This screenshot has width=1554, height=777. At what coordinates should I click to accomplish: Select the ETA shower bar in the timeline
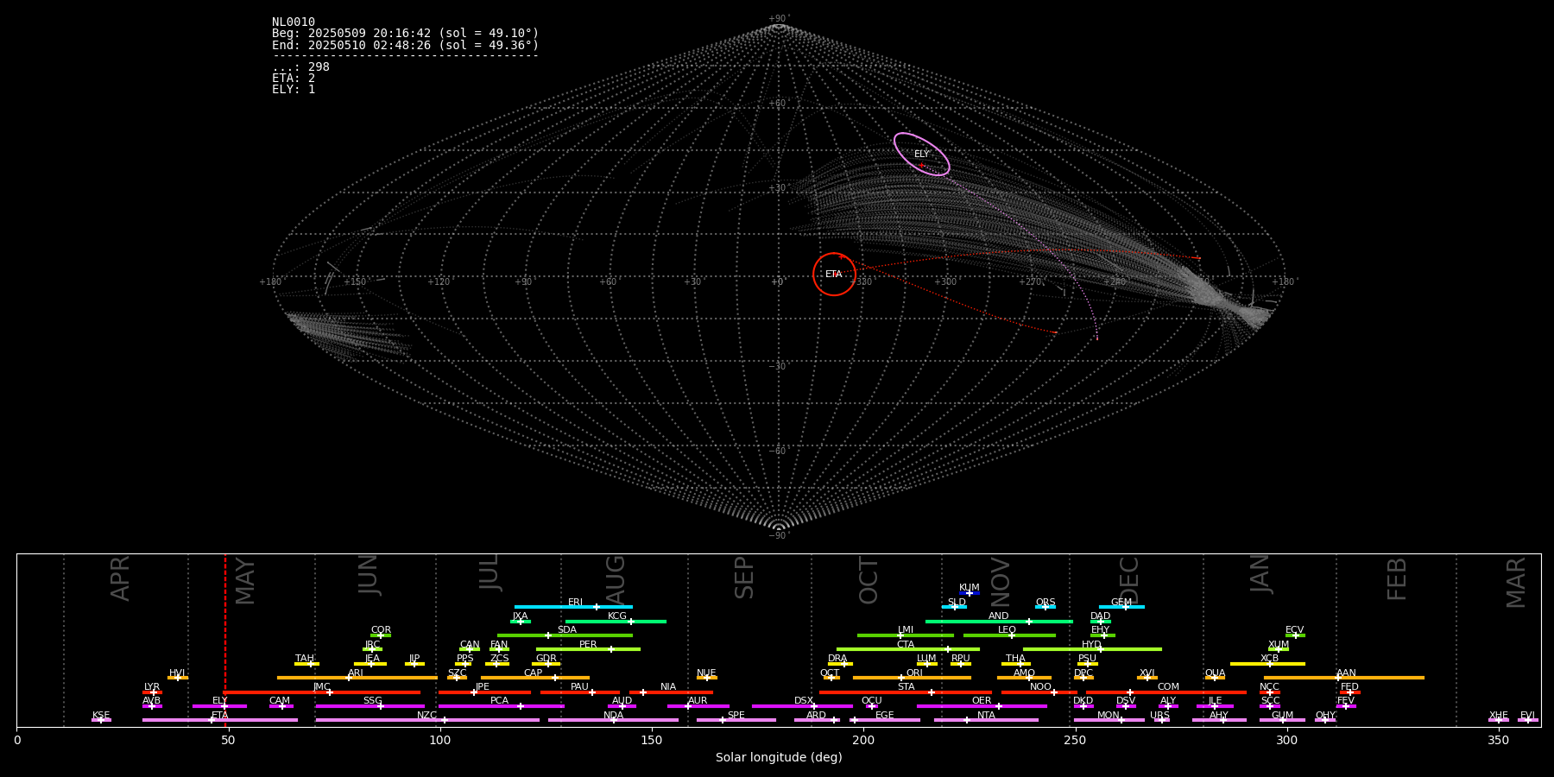pos(220,720)
